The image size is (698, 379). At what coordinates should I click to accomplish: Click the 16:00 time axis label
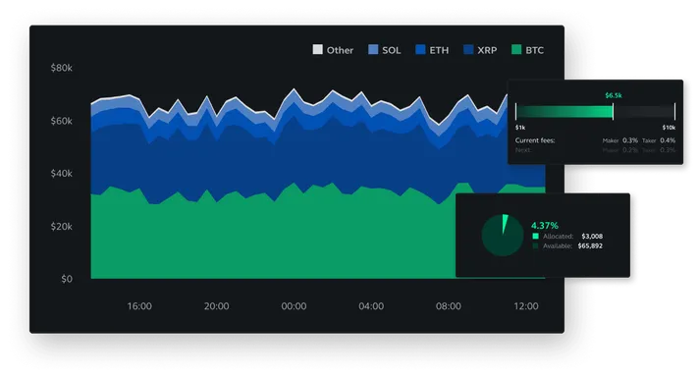point(139,306)
